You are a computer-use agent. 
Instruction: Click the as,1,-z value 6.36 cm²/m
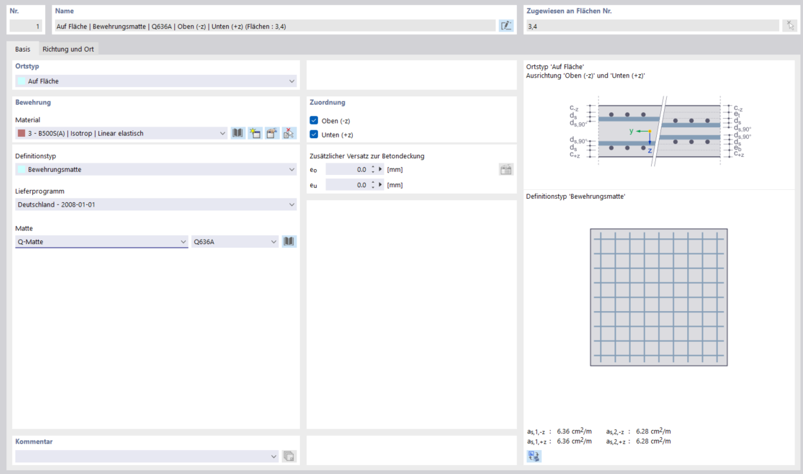point(574,431)
